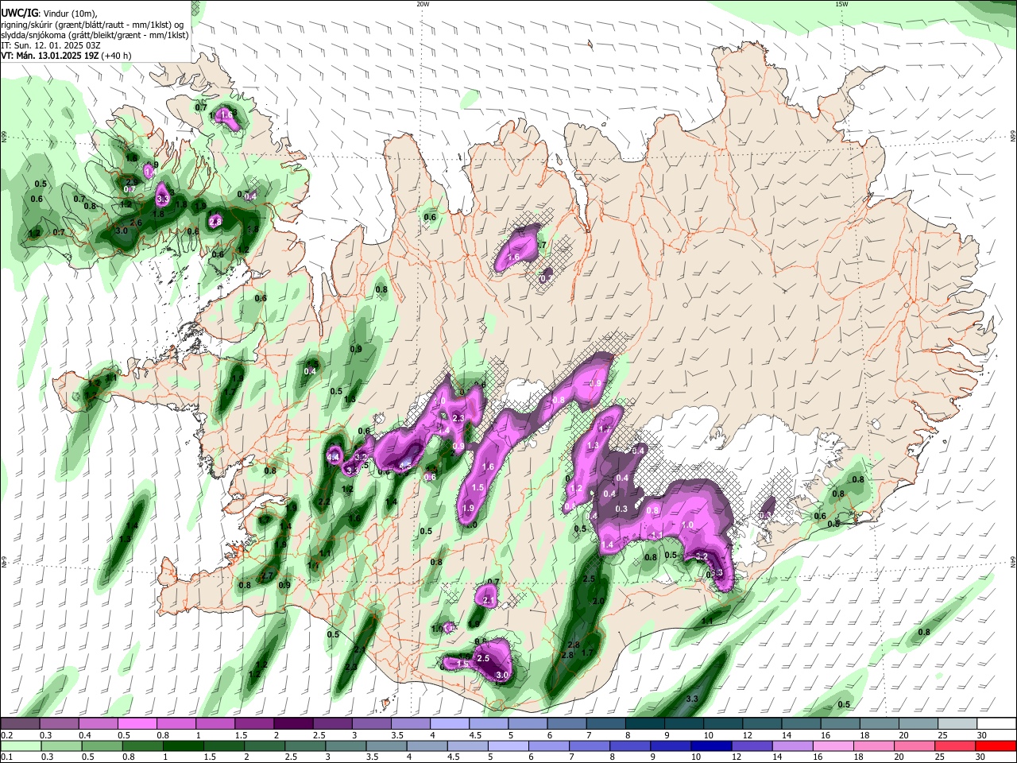Click the 0.1 label on the rain scale
Viewport: 1017px width, 763px height.
[x=6, y=757]
